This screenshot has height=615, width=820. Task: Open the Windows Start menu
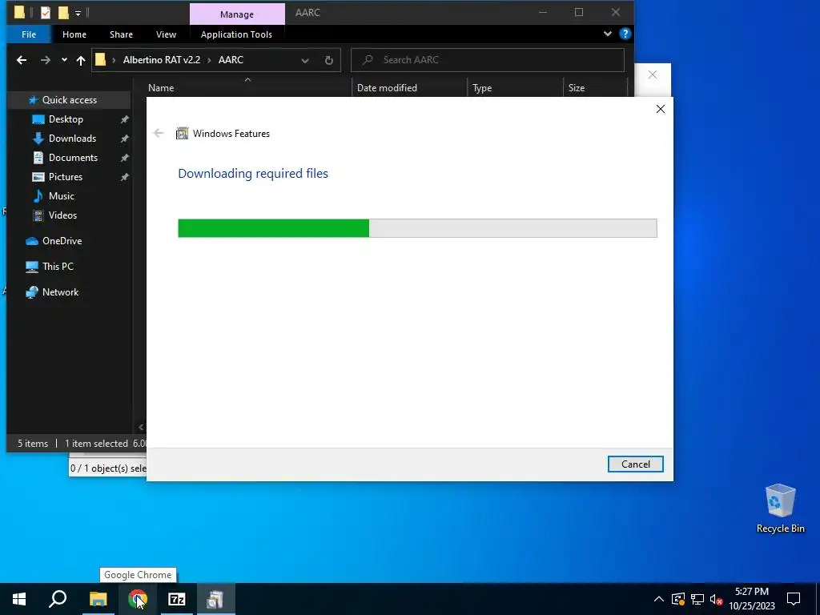pos(19,599)
